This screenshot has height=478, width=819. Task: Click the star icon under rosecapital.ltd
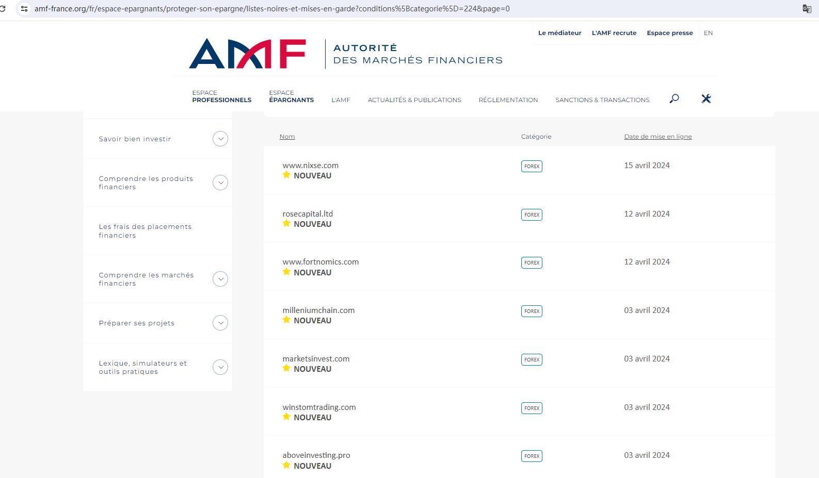286,223
